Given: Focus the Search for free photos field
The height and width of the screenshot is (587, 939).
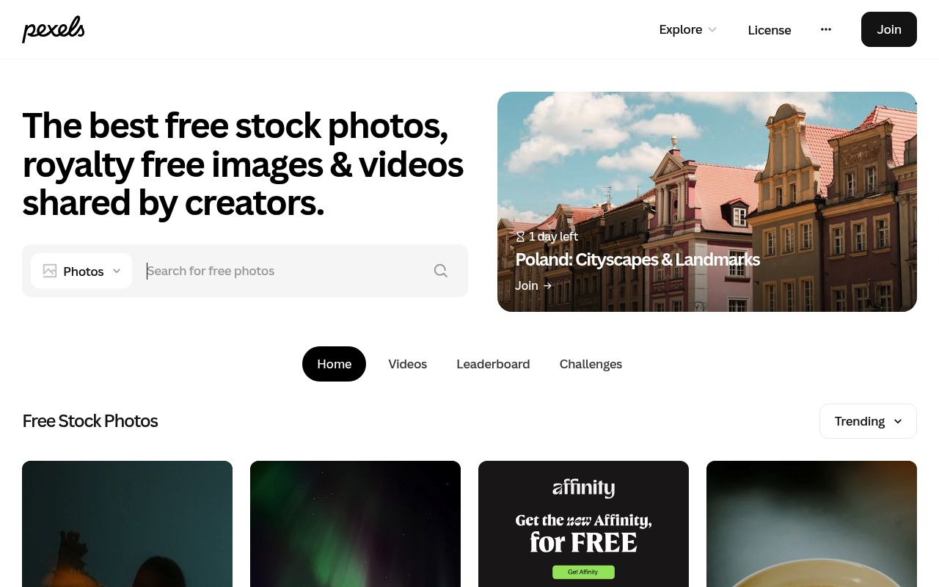Looking at the screenshot, I should coord(286,271).
